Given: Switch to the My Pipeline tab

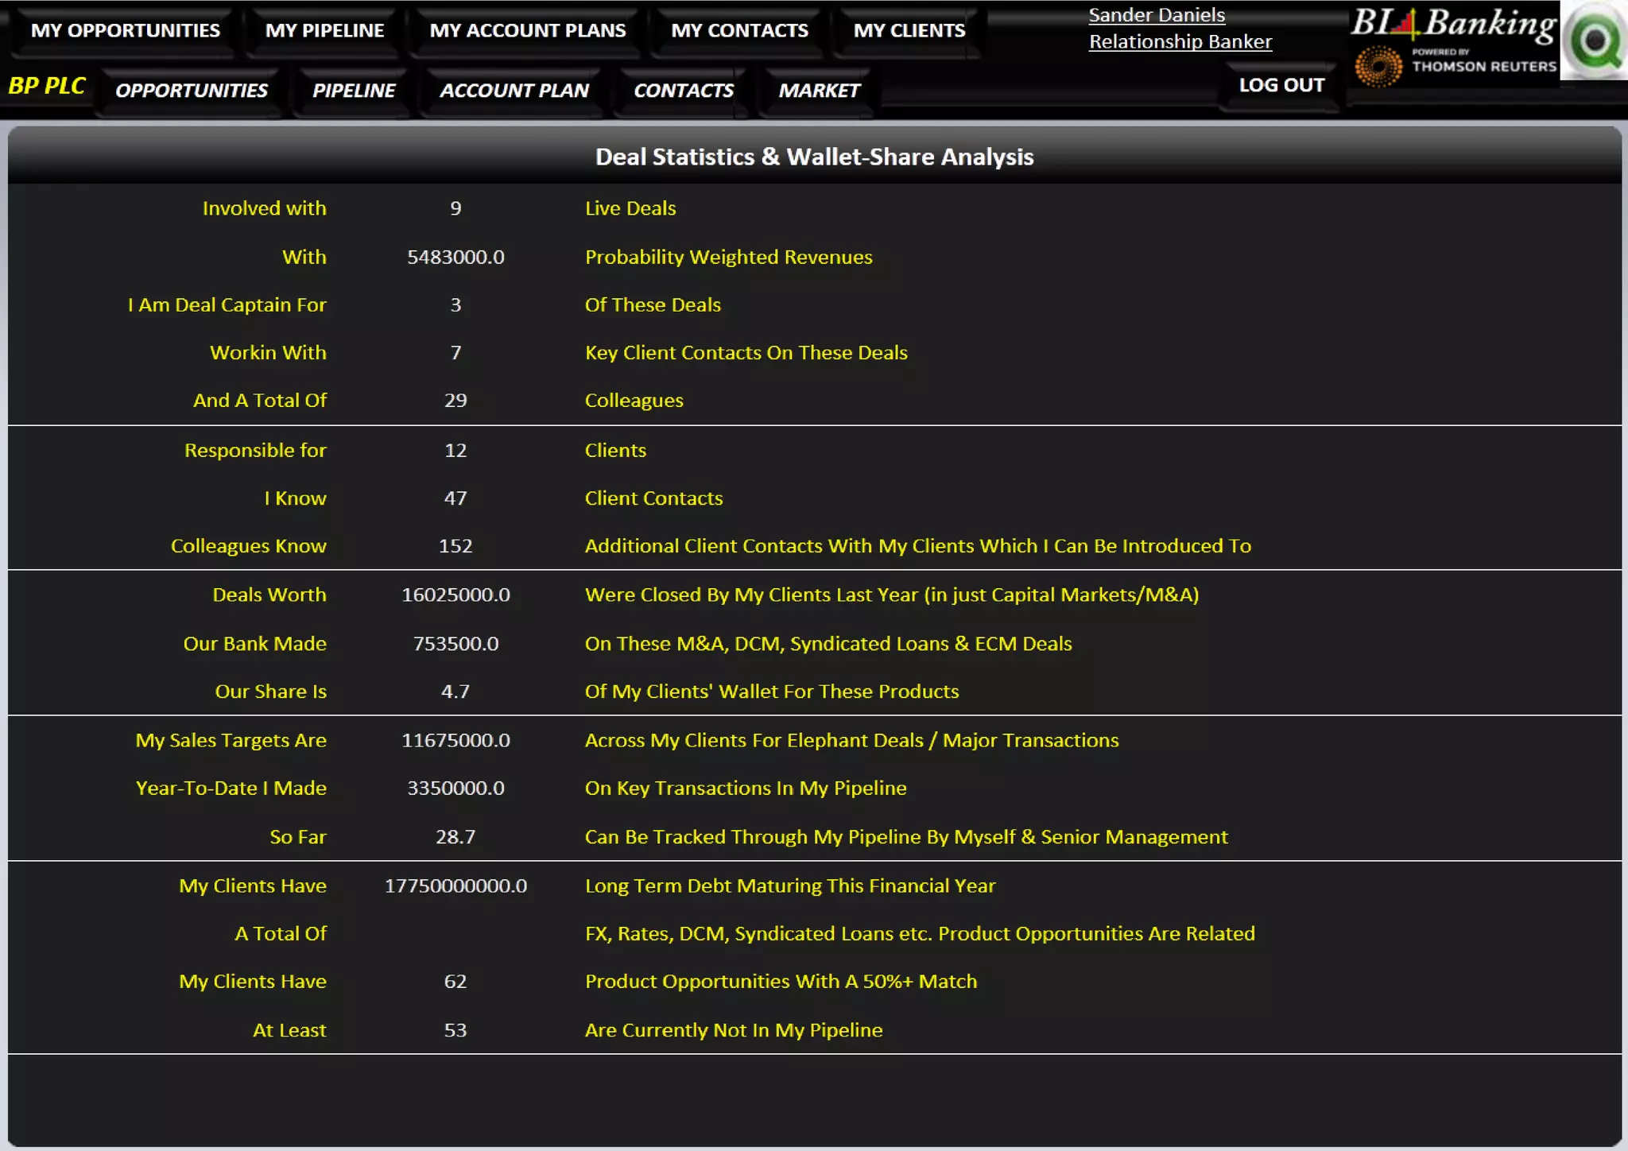Looking at the screenshot, I should (324, 31).
